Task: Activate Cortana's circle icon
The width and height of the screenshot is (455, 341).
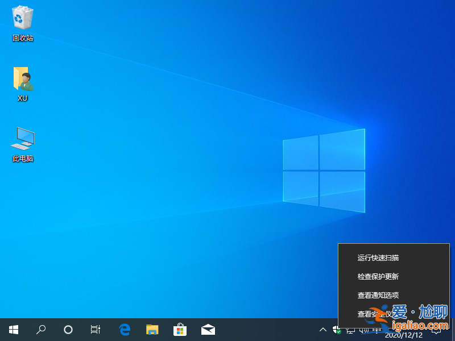Action: click(x=68, y=330)
